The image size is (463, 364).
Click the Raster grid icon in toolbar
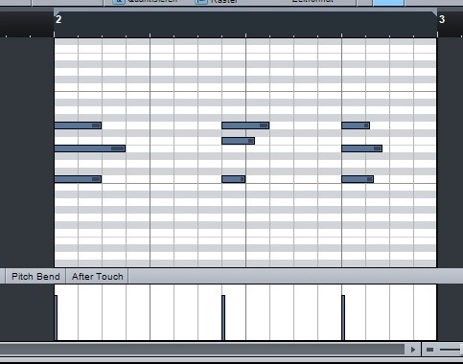click(201, 1)
